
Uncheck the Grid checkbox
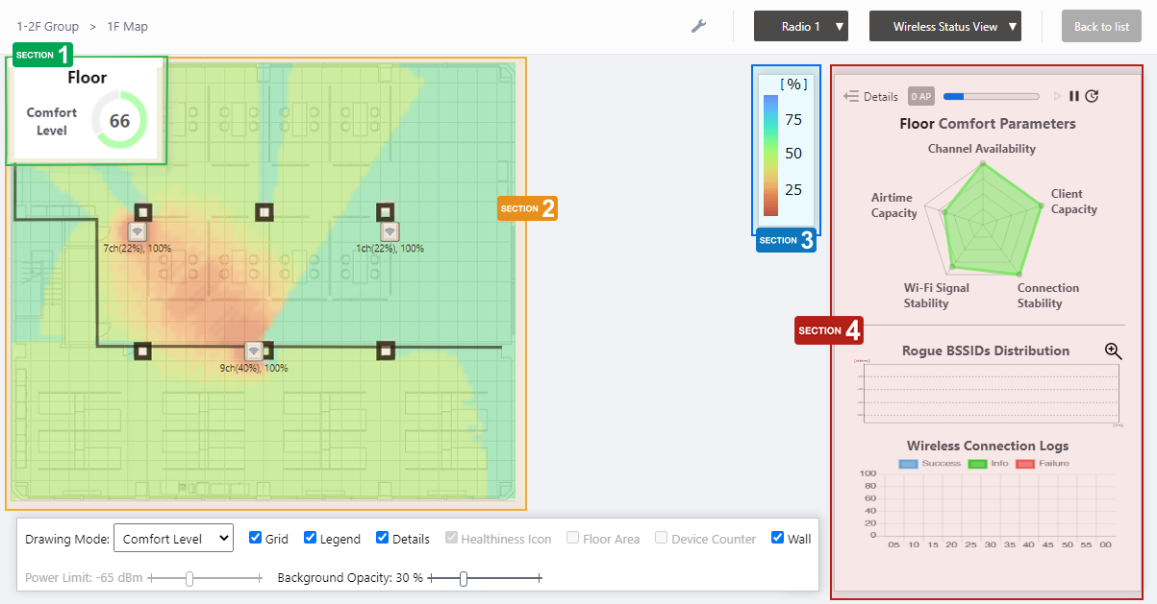tap(256, 538)
